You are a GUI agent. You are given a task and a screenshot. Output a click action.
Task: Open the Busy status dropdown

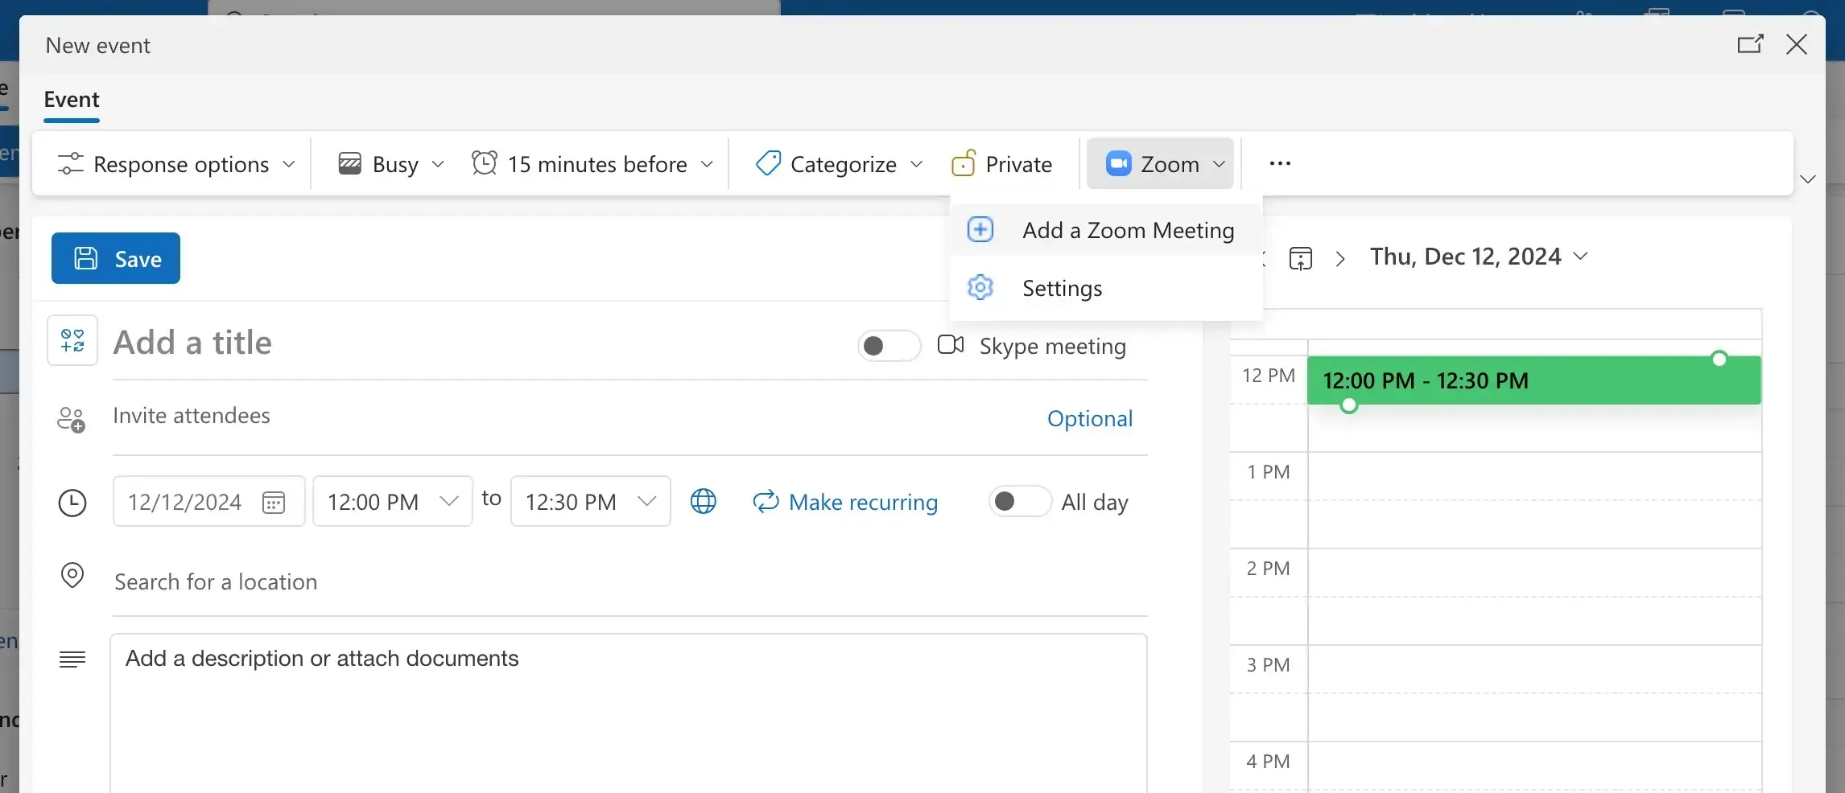pyautogui.click(x=390, y=163)
